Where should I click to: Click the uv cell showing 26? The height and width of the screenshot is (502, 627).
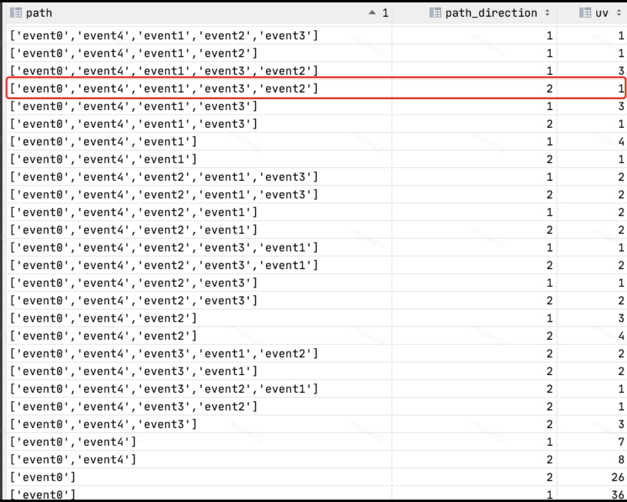[x=617, y=477]
